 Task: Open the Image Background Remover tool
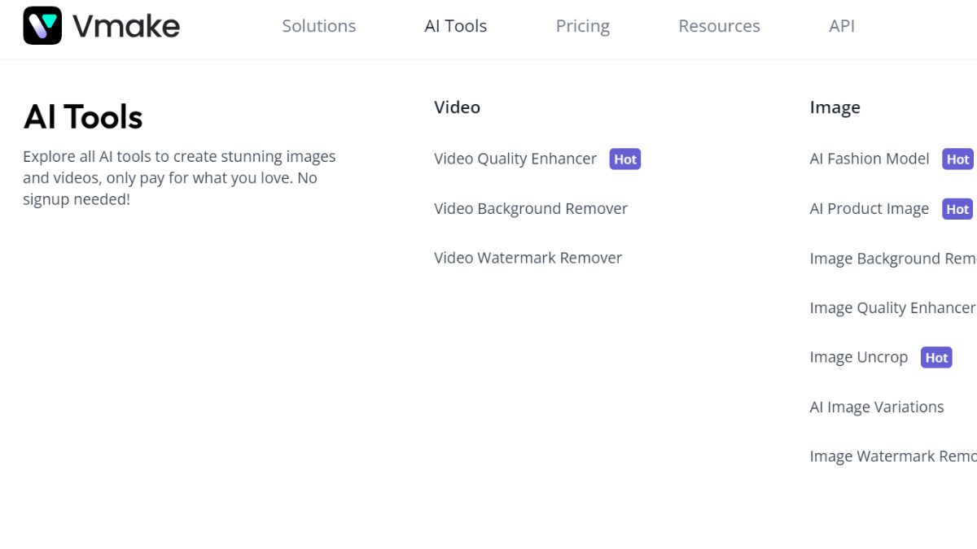pos(892,259)
